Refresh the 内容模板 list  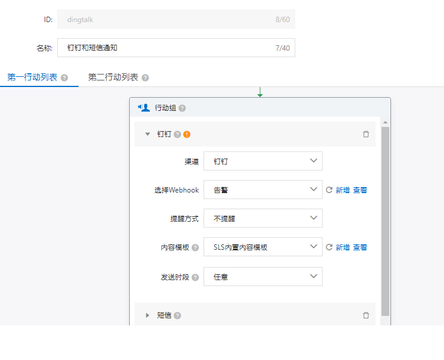[x=329, y=247]
